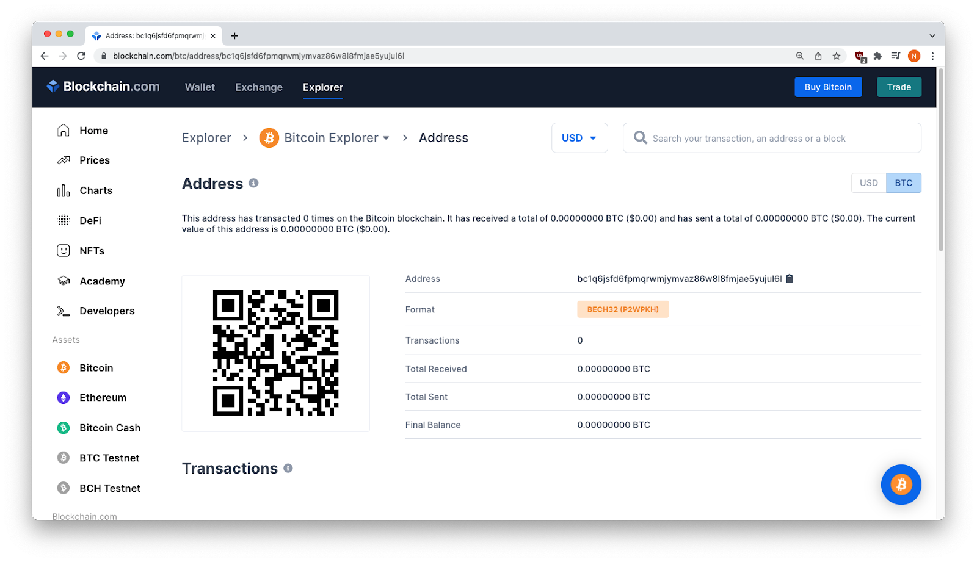Click info icon next to Address heading

[253, 182]
